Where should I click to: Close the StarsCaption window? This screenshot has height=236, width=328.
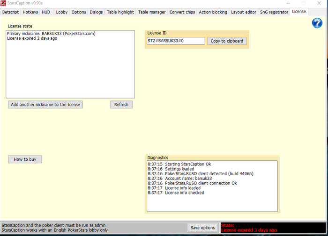[x=319, y=3]
